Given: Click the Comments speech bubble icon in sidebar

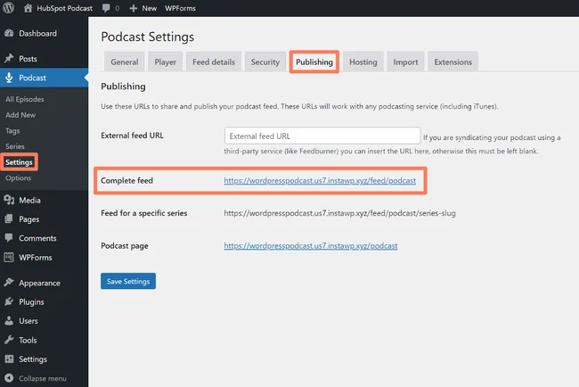Looking at the screenshot, I should [9, 238].
